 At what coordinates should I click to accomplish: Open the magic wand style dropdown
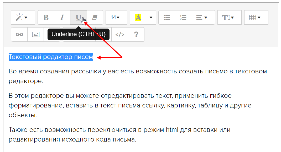(23, 18)
